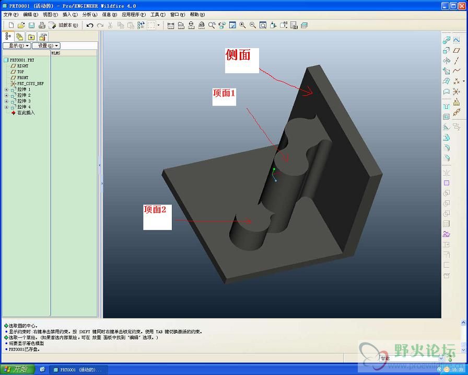The width and height of the screenshot is (468, 375).
Task: Expand the 拉伸 2 feature node
Action: click(6, 95)
